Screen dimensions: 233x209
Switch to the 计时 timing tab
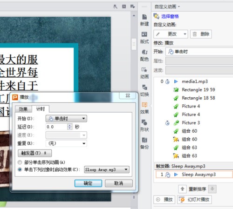pyautogui.click(x=41, y=109)
